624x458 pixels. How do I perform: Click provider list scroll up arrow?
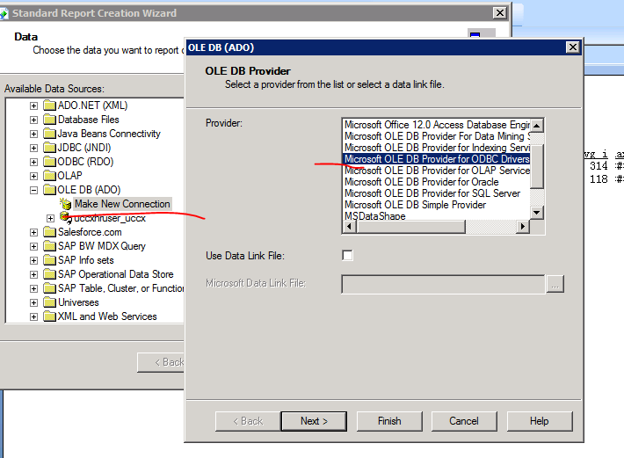coord(537,126)
